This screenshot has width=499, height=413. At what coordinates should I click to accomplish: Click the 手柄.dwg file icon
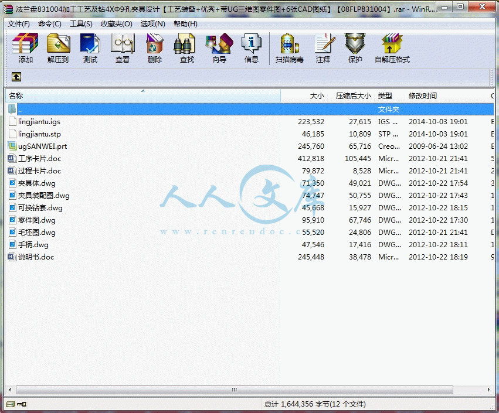pos(12,244)
